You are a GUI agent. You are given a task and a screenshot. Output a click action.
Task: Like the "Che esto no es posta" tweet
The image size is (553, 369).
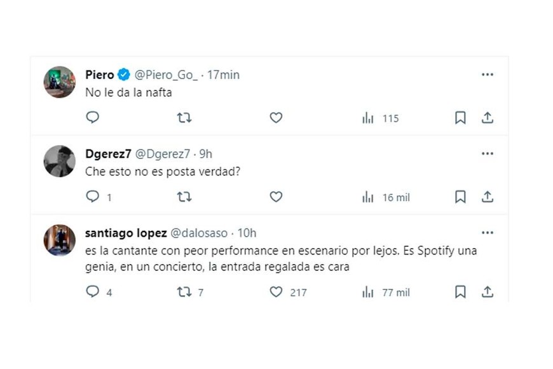pyautogui.click(x=276, y=197)
